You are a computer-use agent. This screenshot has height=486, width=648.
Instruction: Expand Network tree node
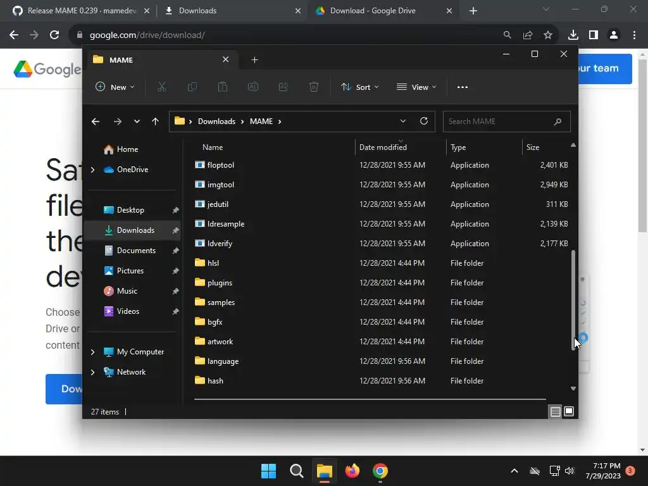pos(92,372)
